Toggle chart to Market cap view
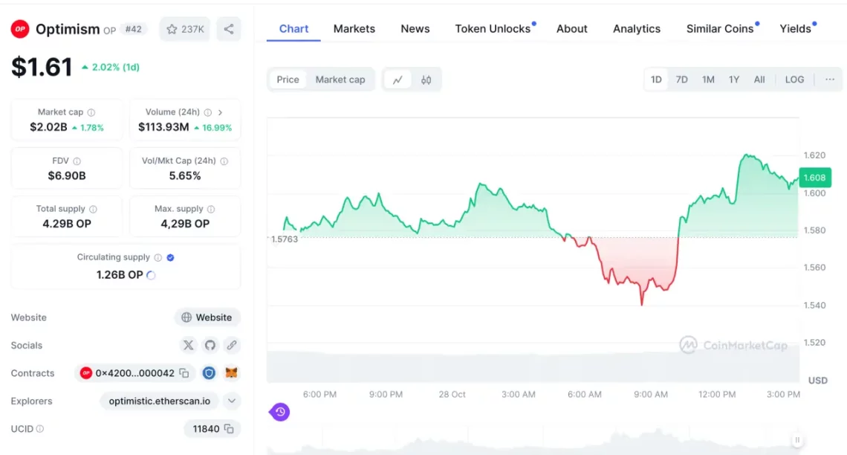 [340, 80]
